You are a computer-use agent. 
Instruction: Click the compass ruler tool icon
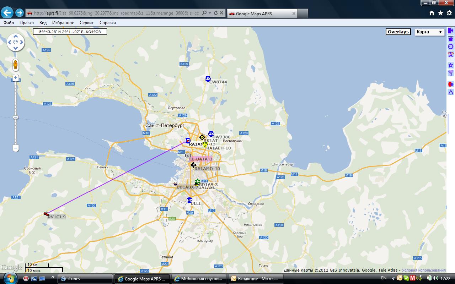click(451, 92)
